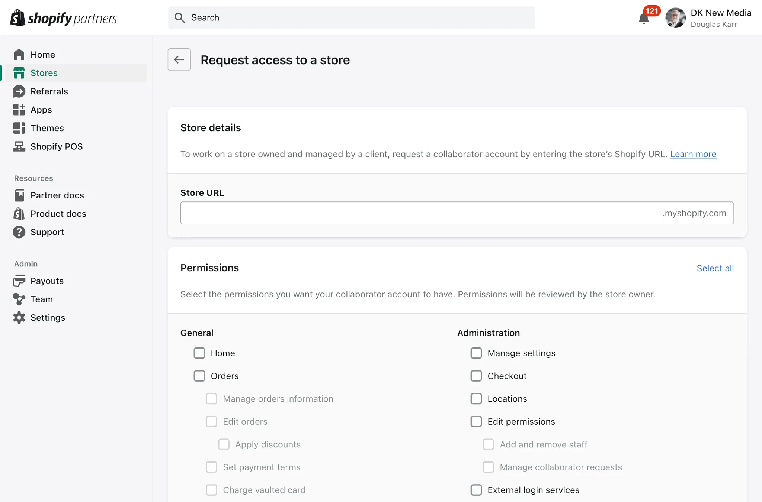Image resolution: width=762 pixels, height=502 pixels.
Task: Click the back arrow button
Action: 179,59
